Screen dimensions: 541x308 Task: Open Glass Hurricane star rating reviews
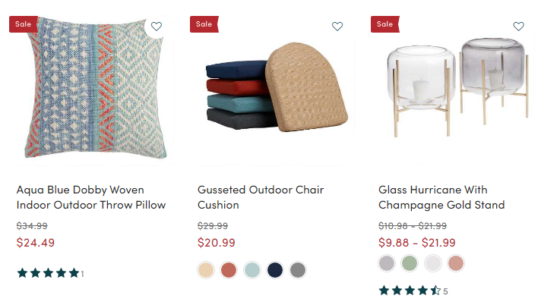(x=413, y=291)
